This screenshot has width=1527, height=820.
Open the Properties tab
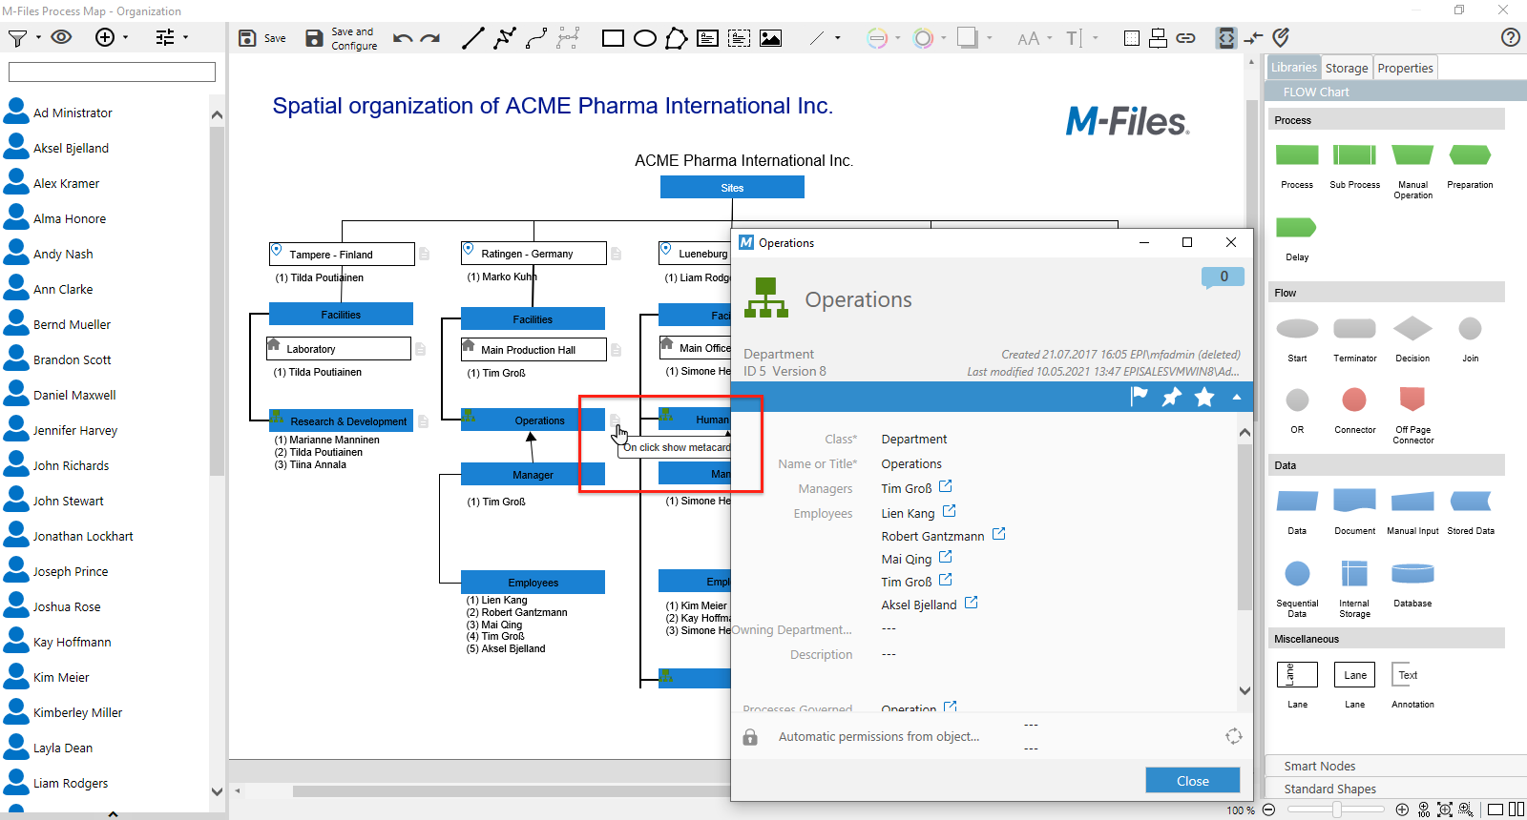[x=1405, y=68]
